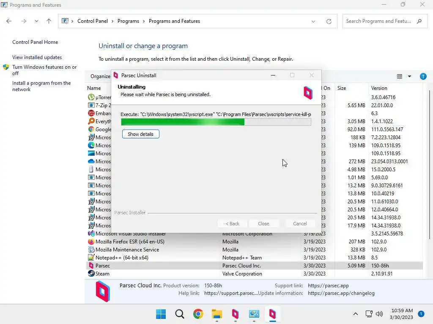
Task: Open Chrome from the taskbar
Action: coord(198,314)
